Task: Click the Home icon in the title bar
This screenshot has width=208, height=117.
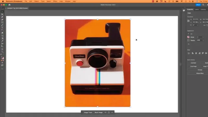Action: coord(9,5)
